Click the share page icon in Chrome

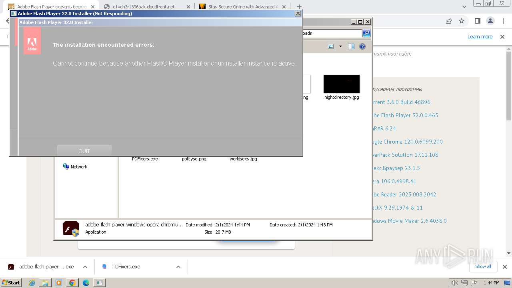(x=449, y=21)
